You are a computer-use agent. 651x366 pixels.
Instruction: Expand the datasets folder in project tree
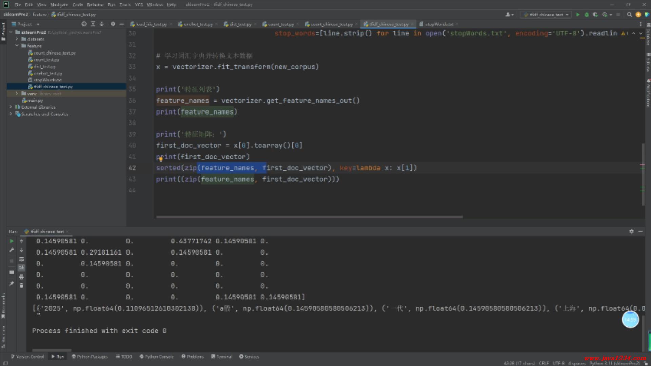[x=17, y=39]
